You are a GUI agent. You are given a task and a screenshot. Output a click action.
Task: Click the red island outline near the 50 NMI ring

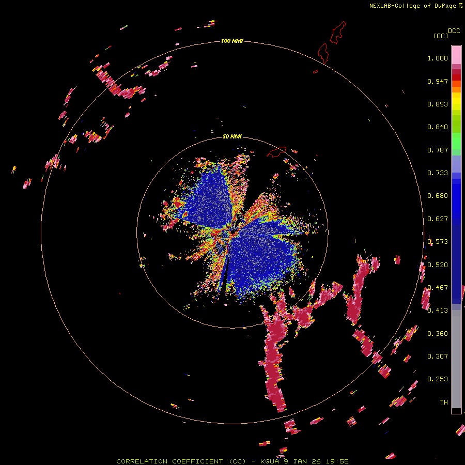click(276, 152)
